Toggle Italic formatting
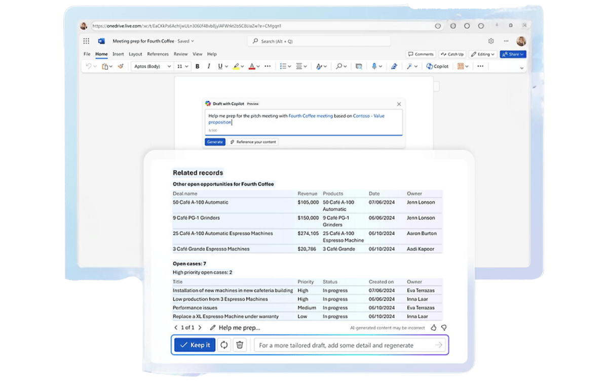Screen dimensions: 608x383 pos(209,66)
